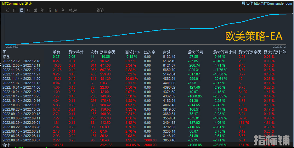
Task: Open the 备 notes tab
Action: pos(63,10)
